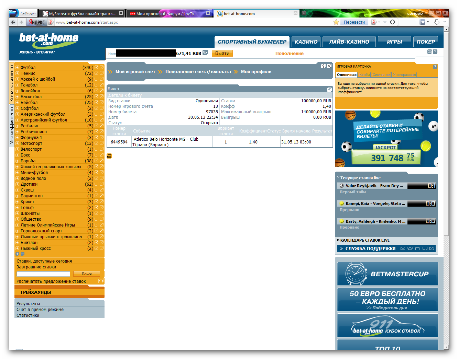458x359 pixels.
Task: Click the Выйти logout button
Action: (222, 53)
